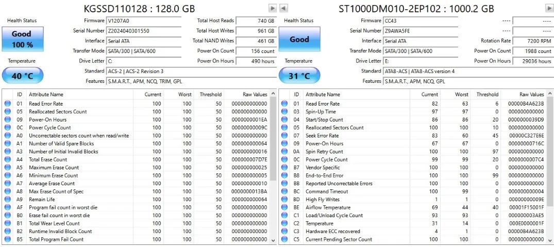Image resolution: width=554 pixels, height=247 pixels.
Task: Click serial number field Z2024040301550
Action: (144, 31)
